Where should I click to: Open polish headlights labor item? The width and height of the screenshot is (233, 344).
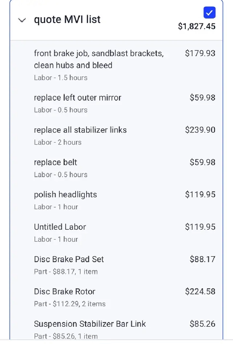click(x=65, y=194)
